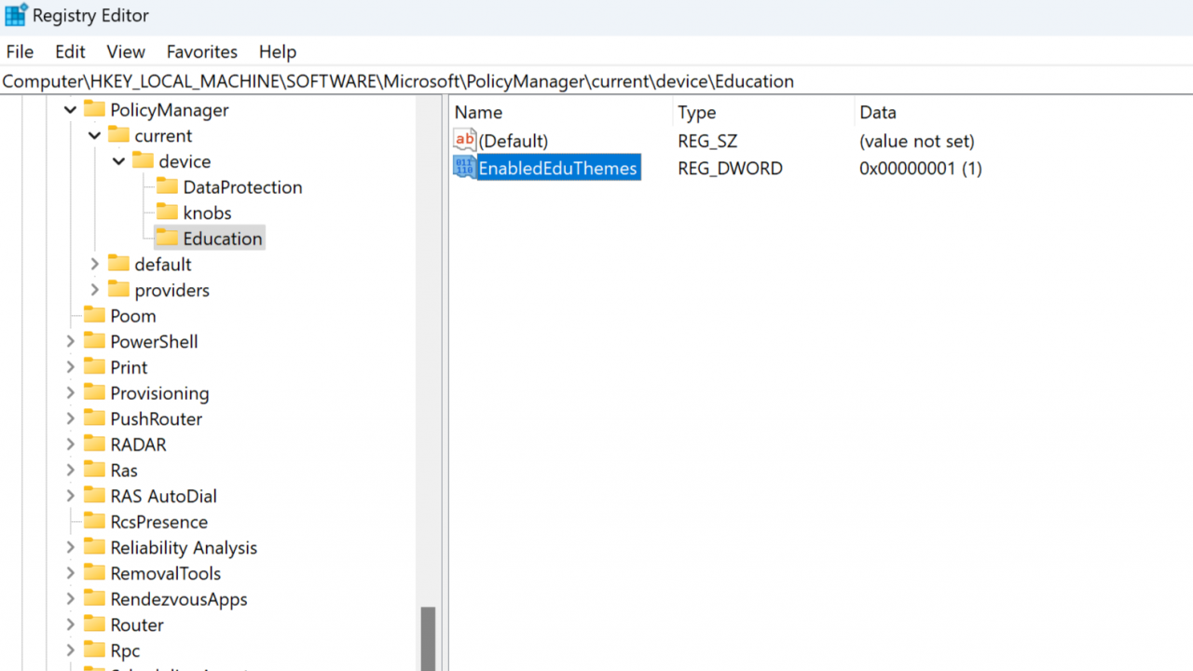This screenshot has width=1193, height=671.
Task: Click the PowerShell folder icon
Action: (x=94, y=341)
